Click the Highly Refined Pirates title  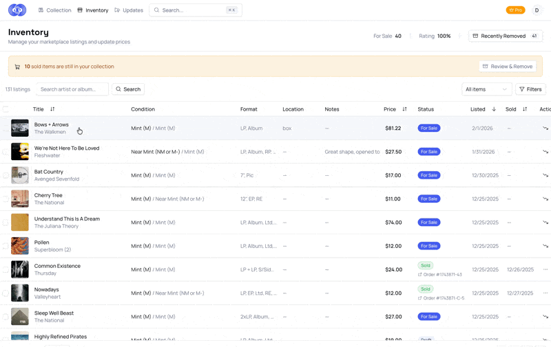(61, 337)
